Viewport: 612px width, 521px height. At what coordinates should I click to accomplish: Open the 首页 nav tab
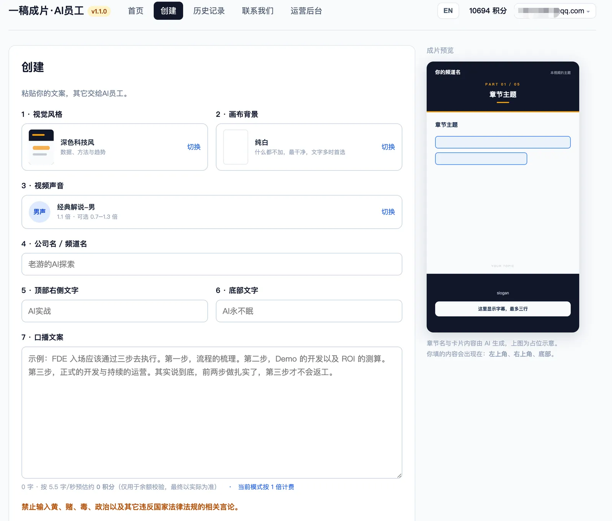(135, 11)
